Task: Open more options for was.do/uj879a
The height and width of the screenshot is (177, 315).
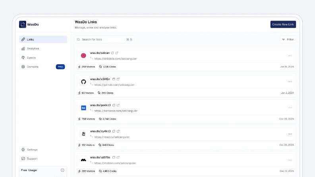Action: (x=290, y=160)
